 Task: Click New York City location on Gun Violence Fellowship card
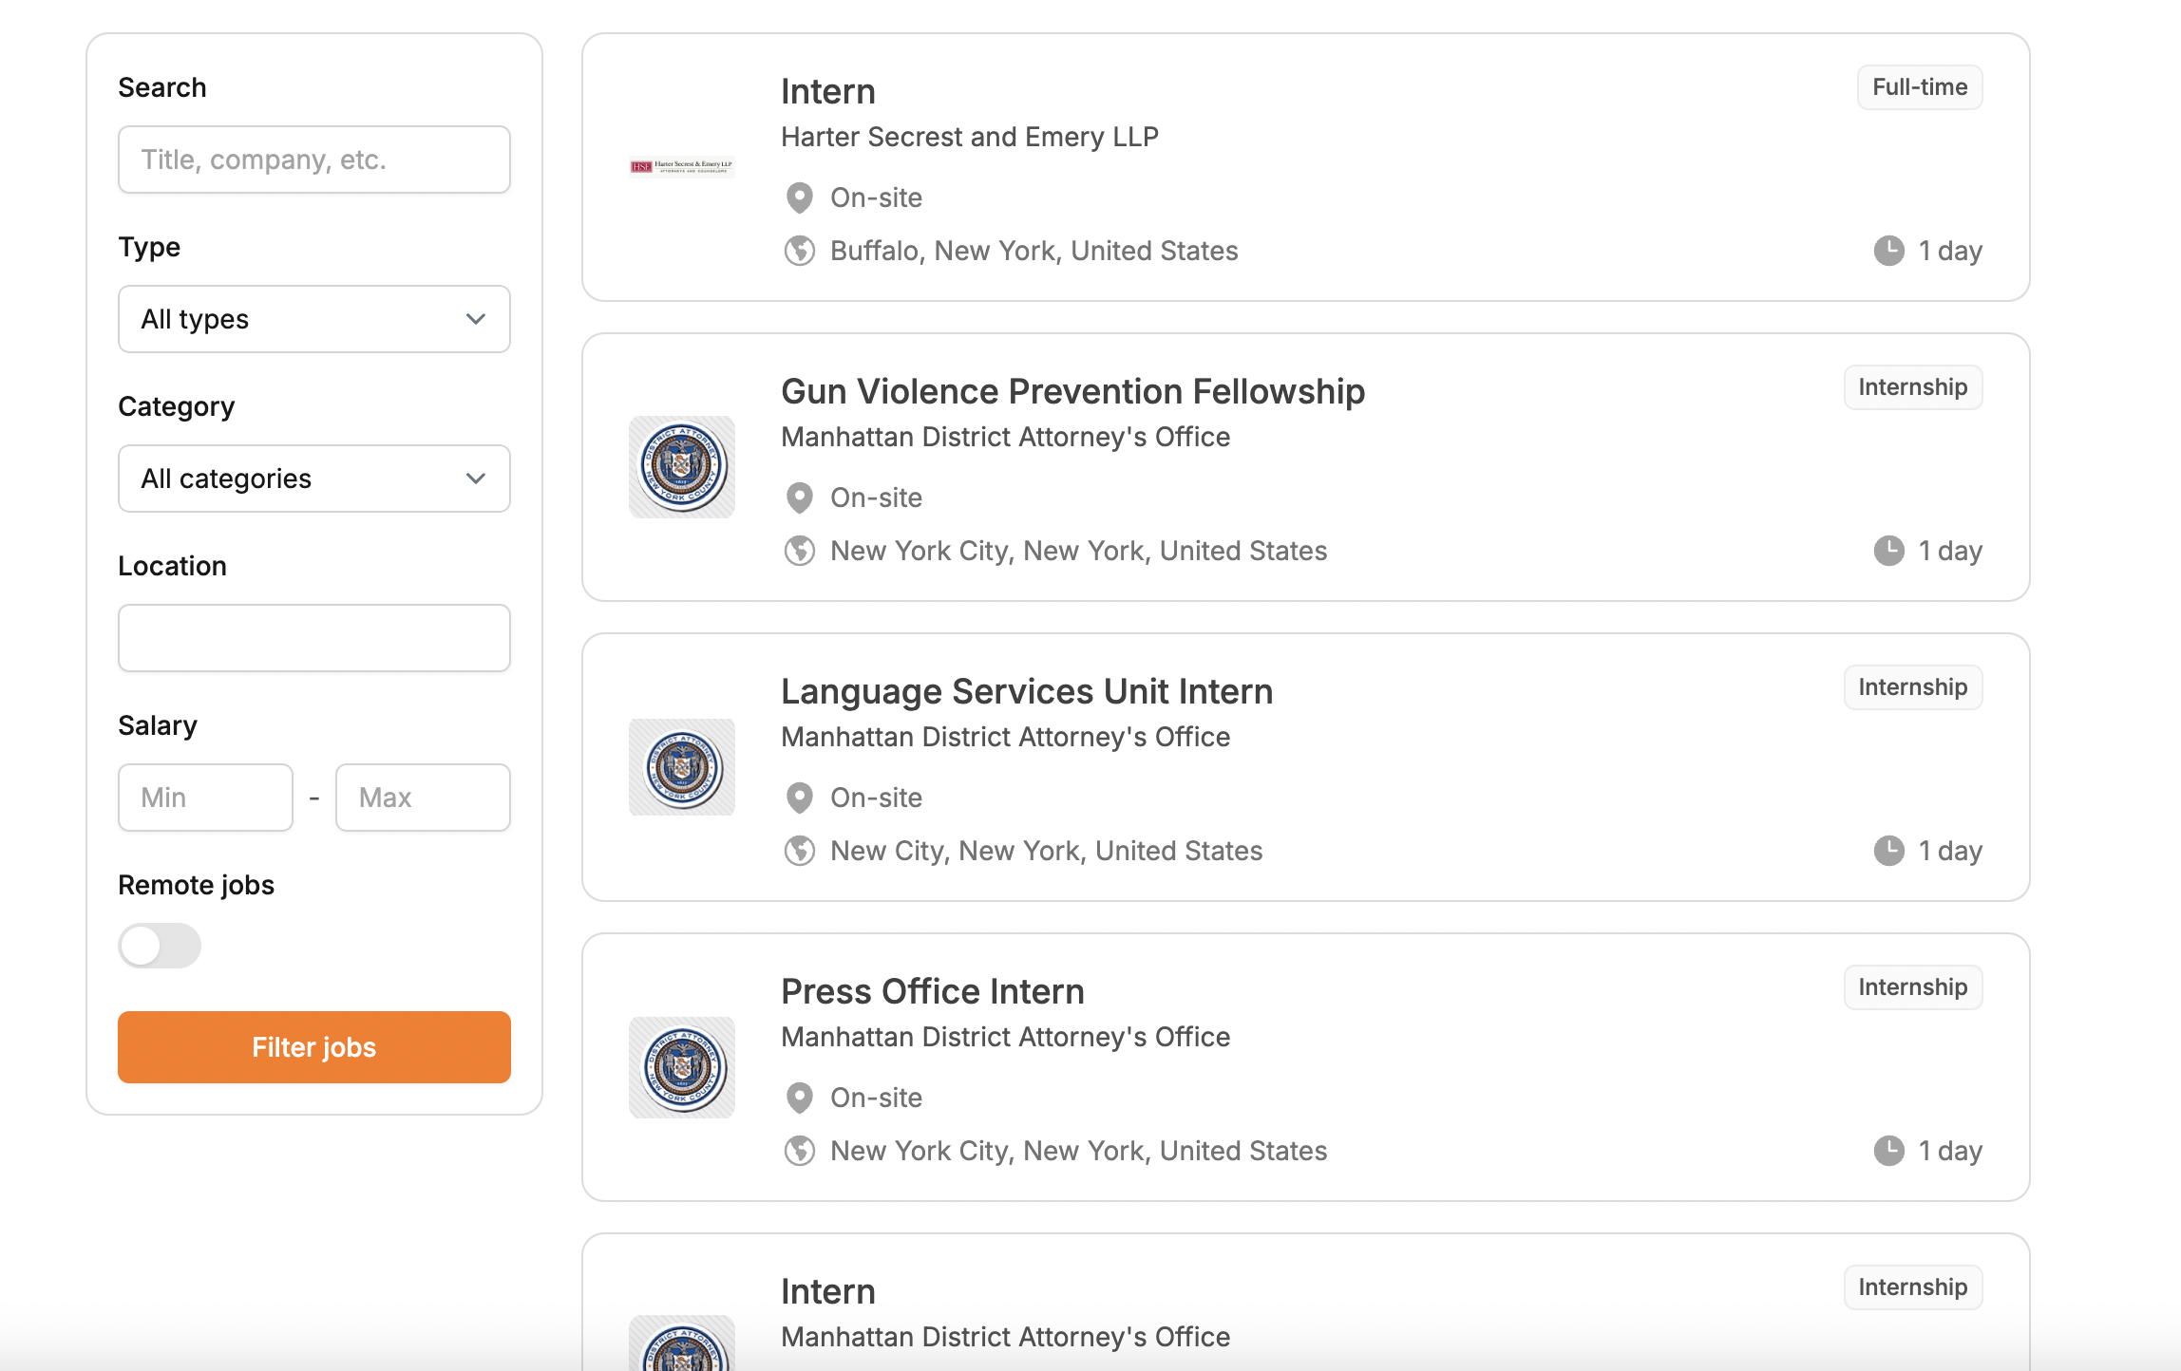pyautogui.click(x=1078, y=551)
